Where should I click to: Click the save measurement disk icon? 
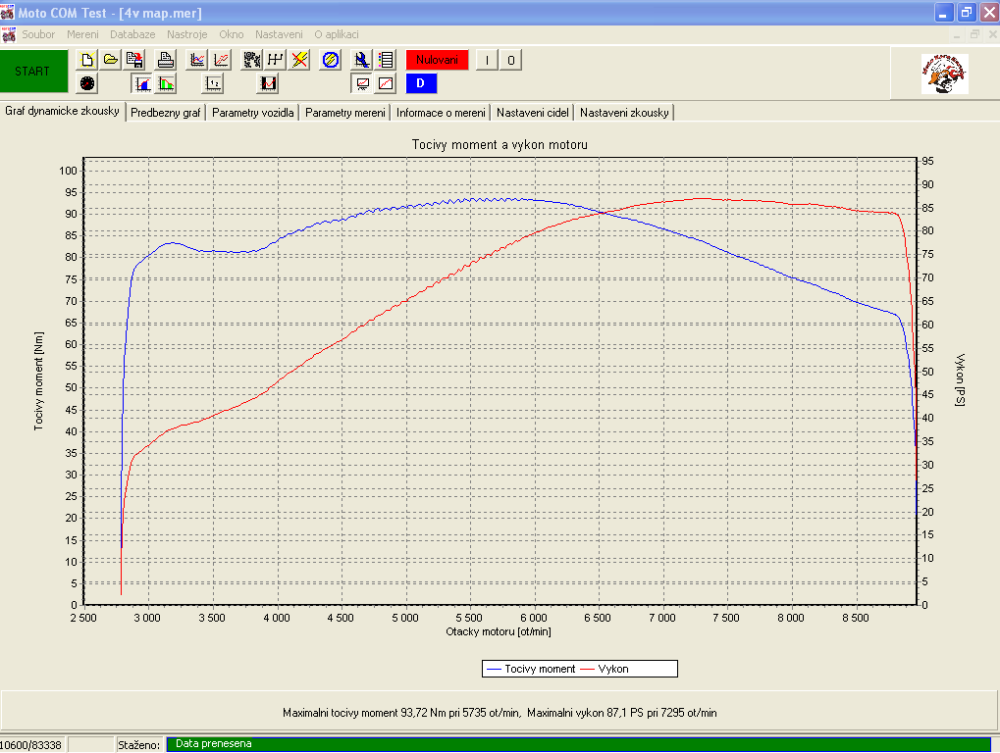click(x=134, y=59)
